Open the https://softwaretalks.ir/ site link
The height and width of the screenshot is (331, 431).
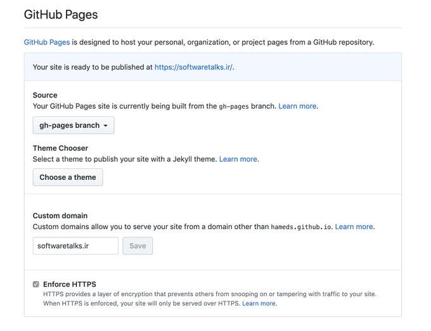pyautogui.click(x=193, y=67)
